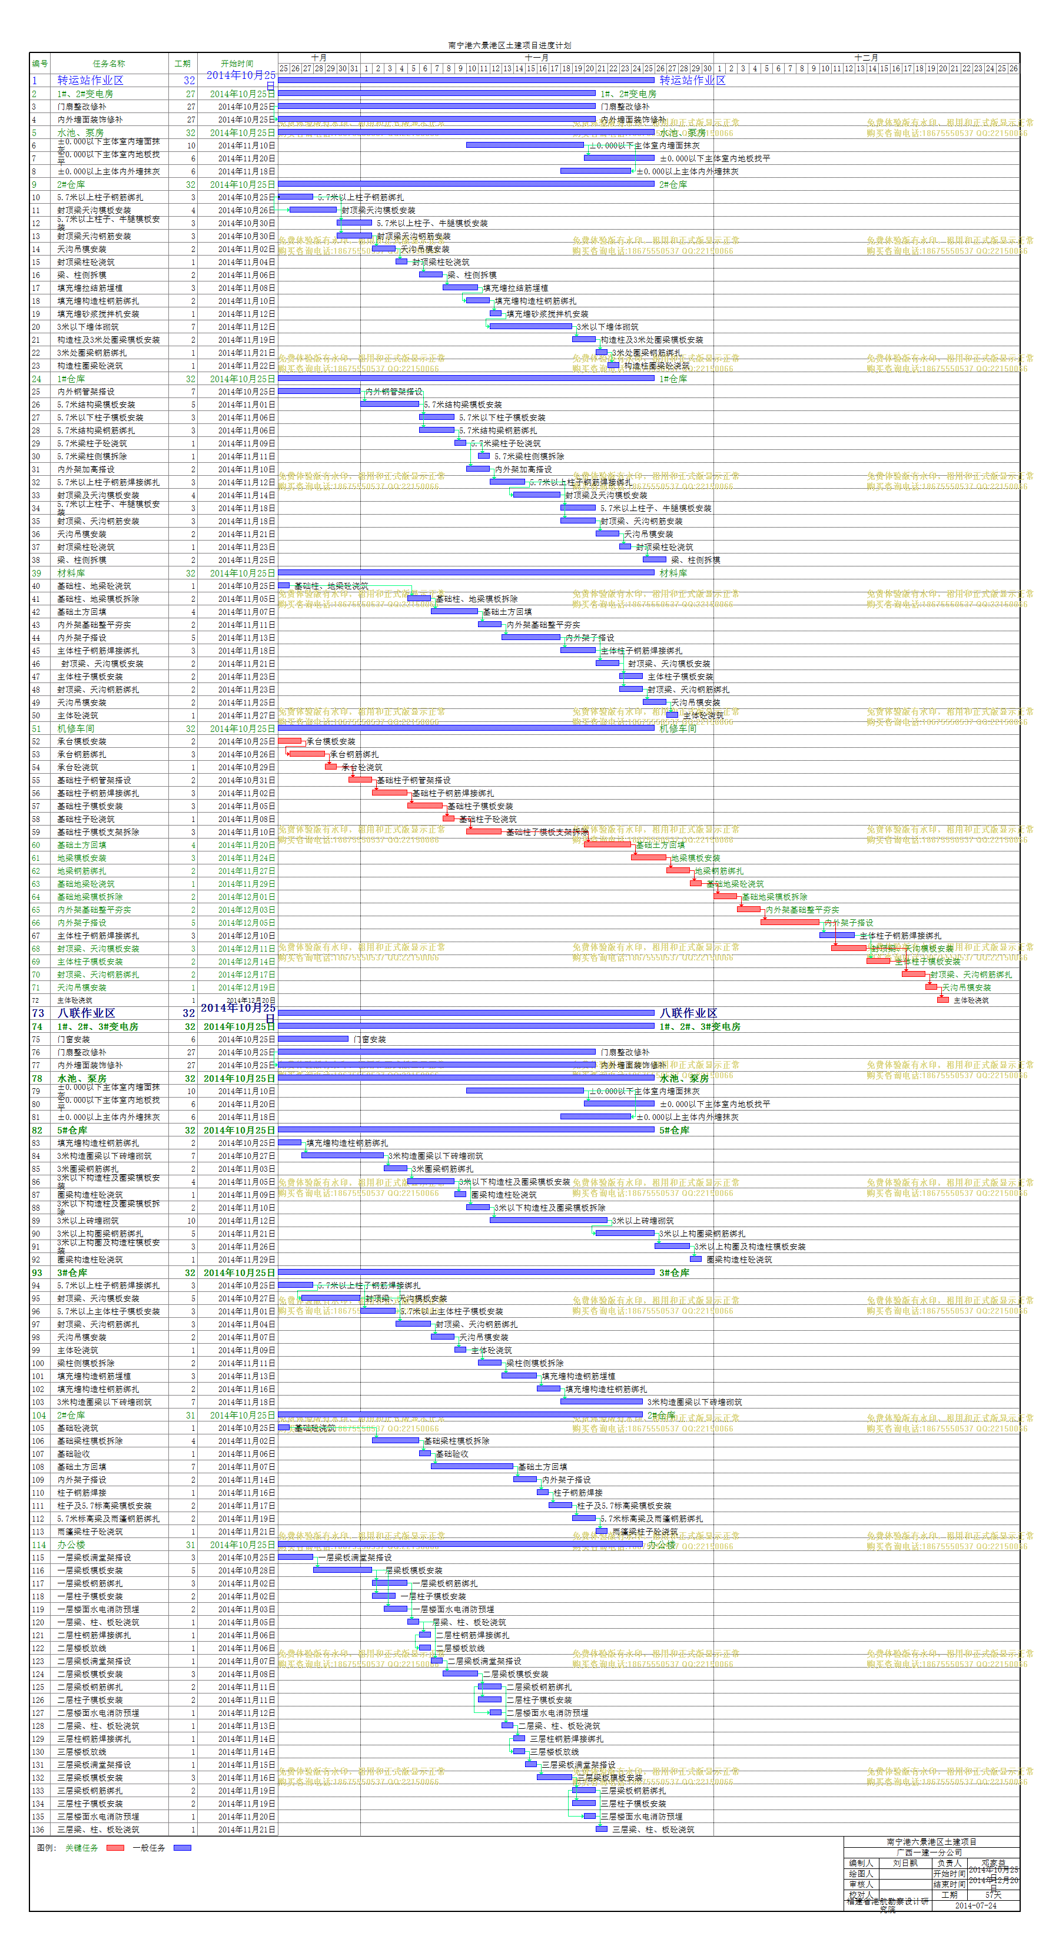Select row 2 task name 1#、2#变电房

coord(85,94)
